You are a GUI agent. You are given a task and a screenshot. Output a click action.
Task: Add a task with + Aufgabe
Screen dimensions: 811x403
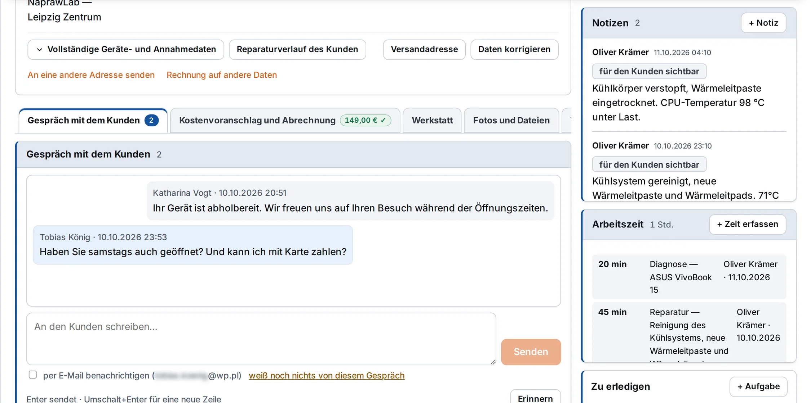pyautogui.click(x=758, y=386)
